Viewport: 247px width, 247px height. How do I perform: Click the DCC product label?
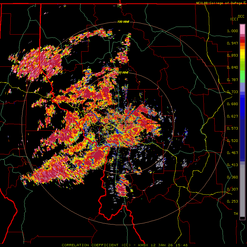coord(241,16)
